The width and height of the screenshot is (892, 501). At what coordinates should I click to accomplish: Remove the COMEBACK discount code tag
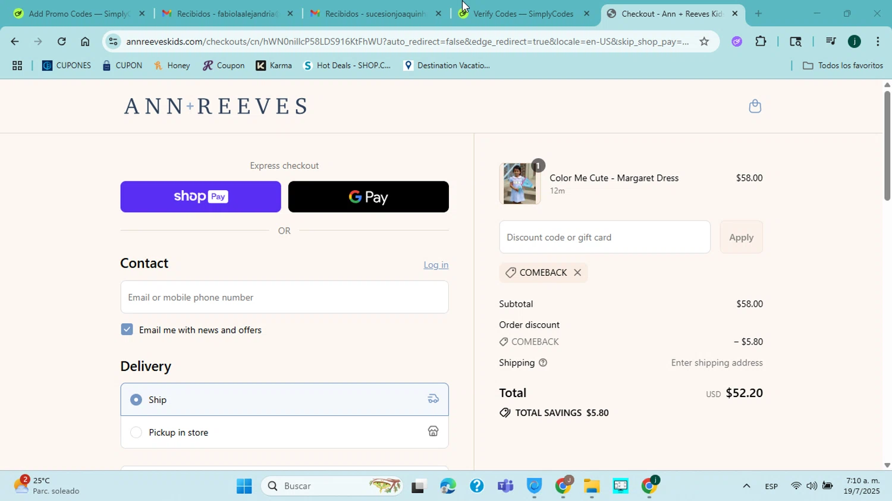pyautogui.click(x=577, y=273)
